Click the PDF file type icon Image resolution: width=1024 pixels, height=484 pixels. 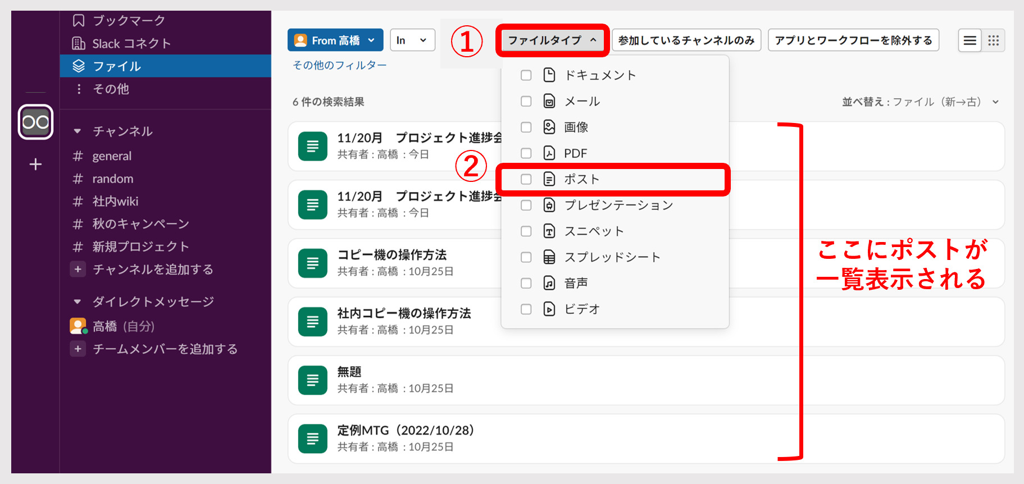pos(549,153)
